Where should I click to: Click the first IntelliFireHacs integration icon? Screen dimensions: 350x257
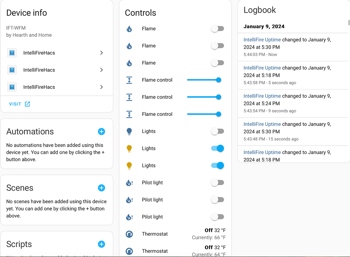[x=12, y=53]
